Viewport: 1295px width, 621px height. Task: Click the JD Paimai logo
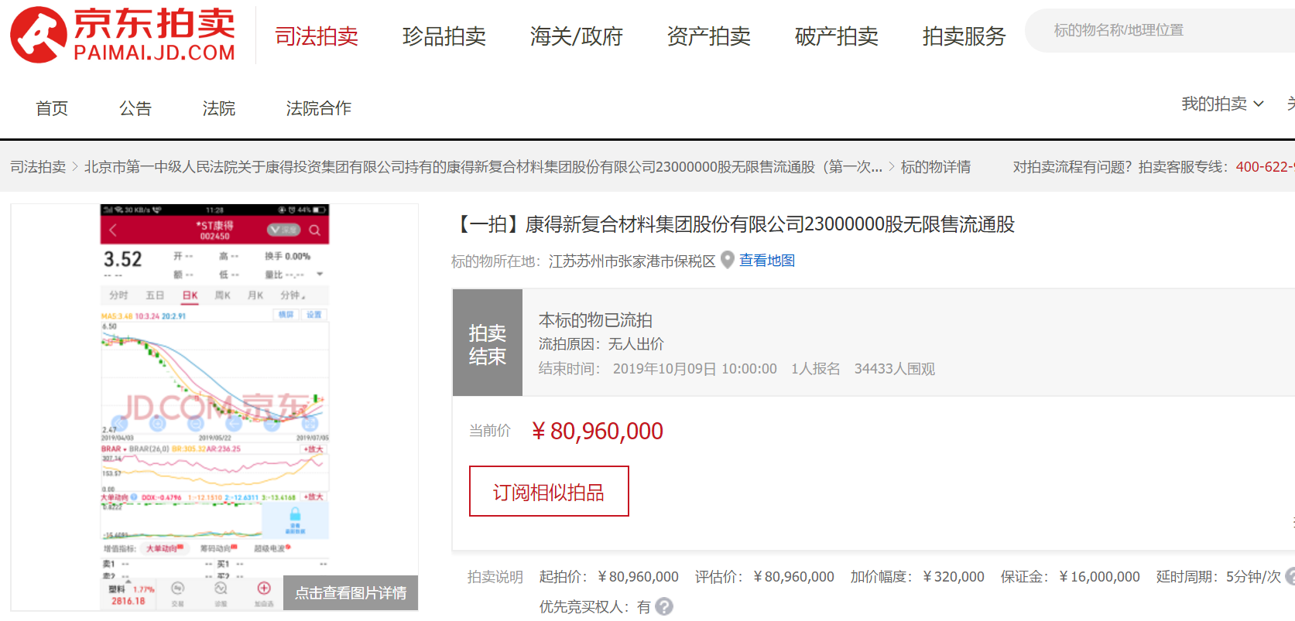coord(122,35)
